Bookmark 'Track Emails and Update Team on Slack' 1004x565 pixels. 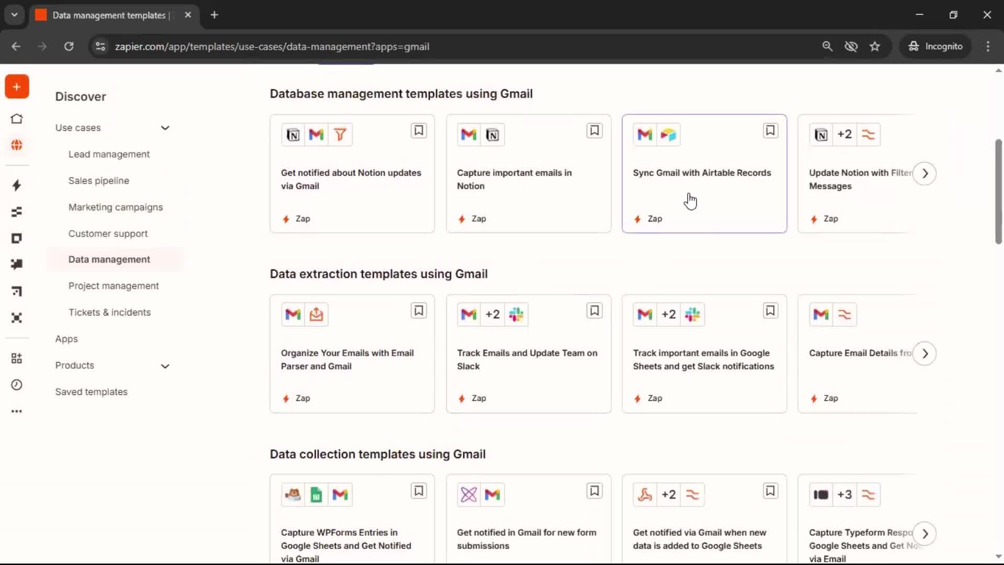pos(595,311)
